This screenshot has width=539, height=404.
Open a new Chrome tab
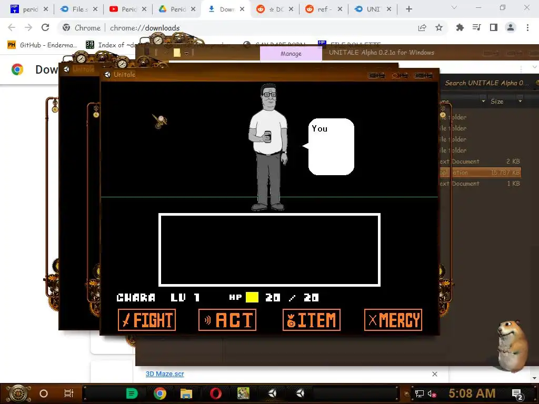click(x=408, y=9)
